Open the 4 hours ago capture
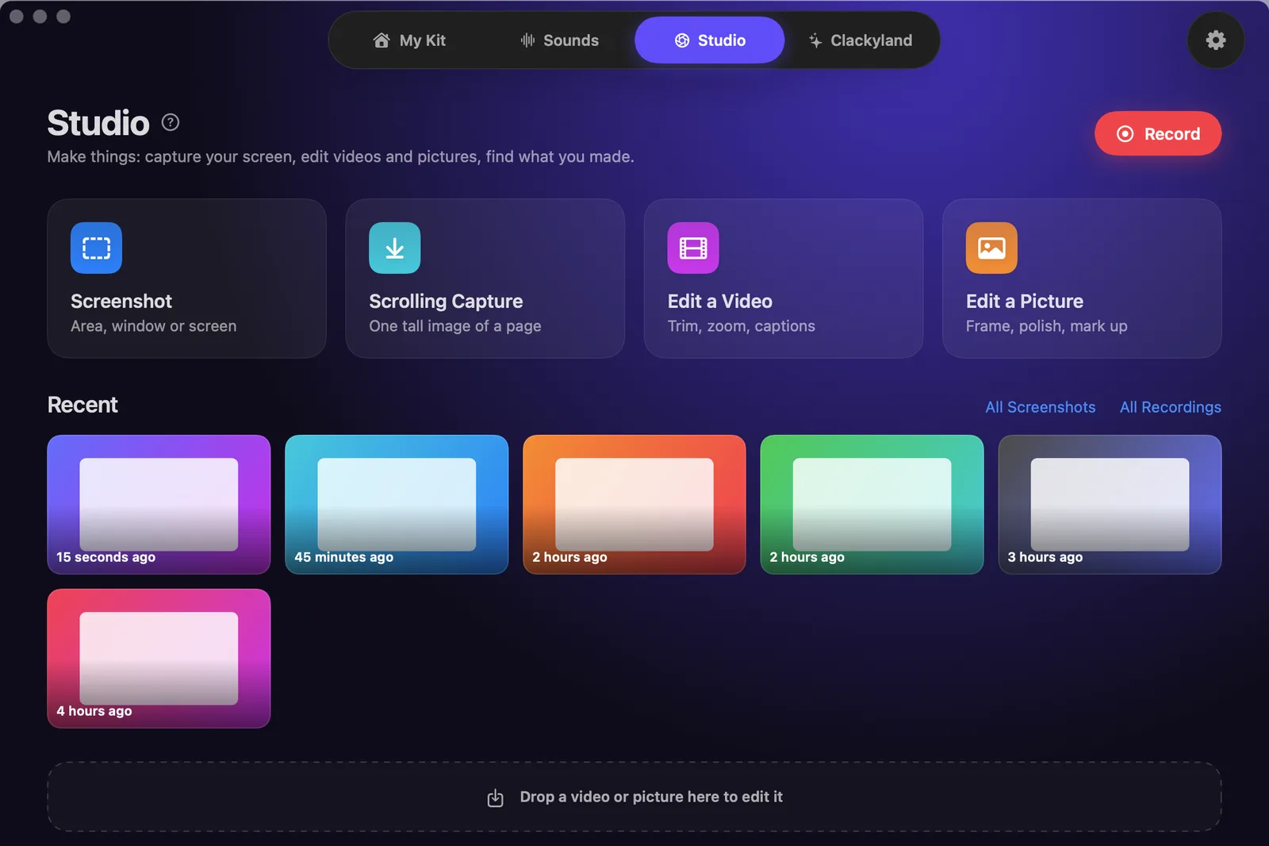This screenshot has height=846, width=1269. 159,658
